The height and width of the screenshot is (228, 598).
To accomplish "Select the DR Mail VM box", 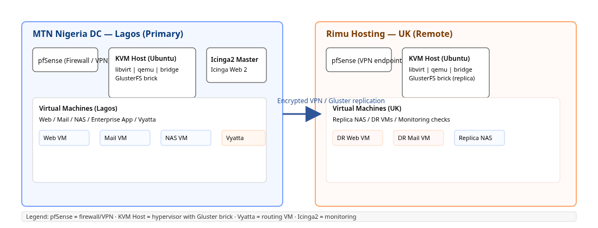I will [x=419, y=138].
